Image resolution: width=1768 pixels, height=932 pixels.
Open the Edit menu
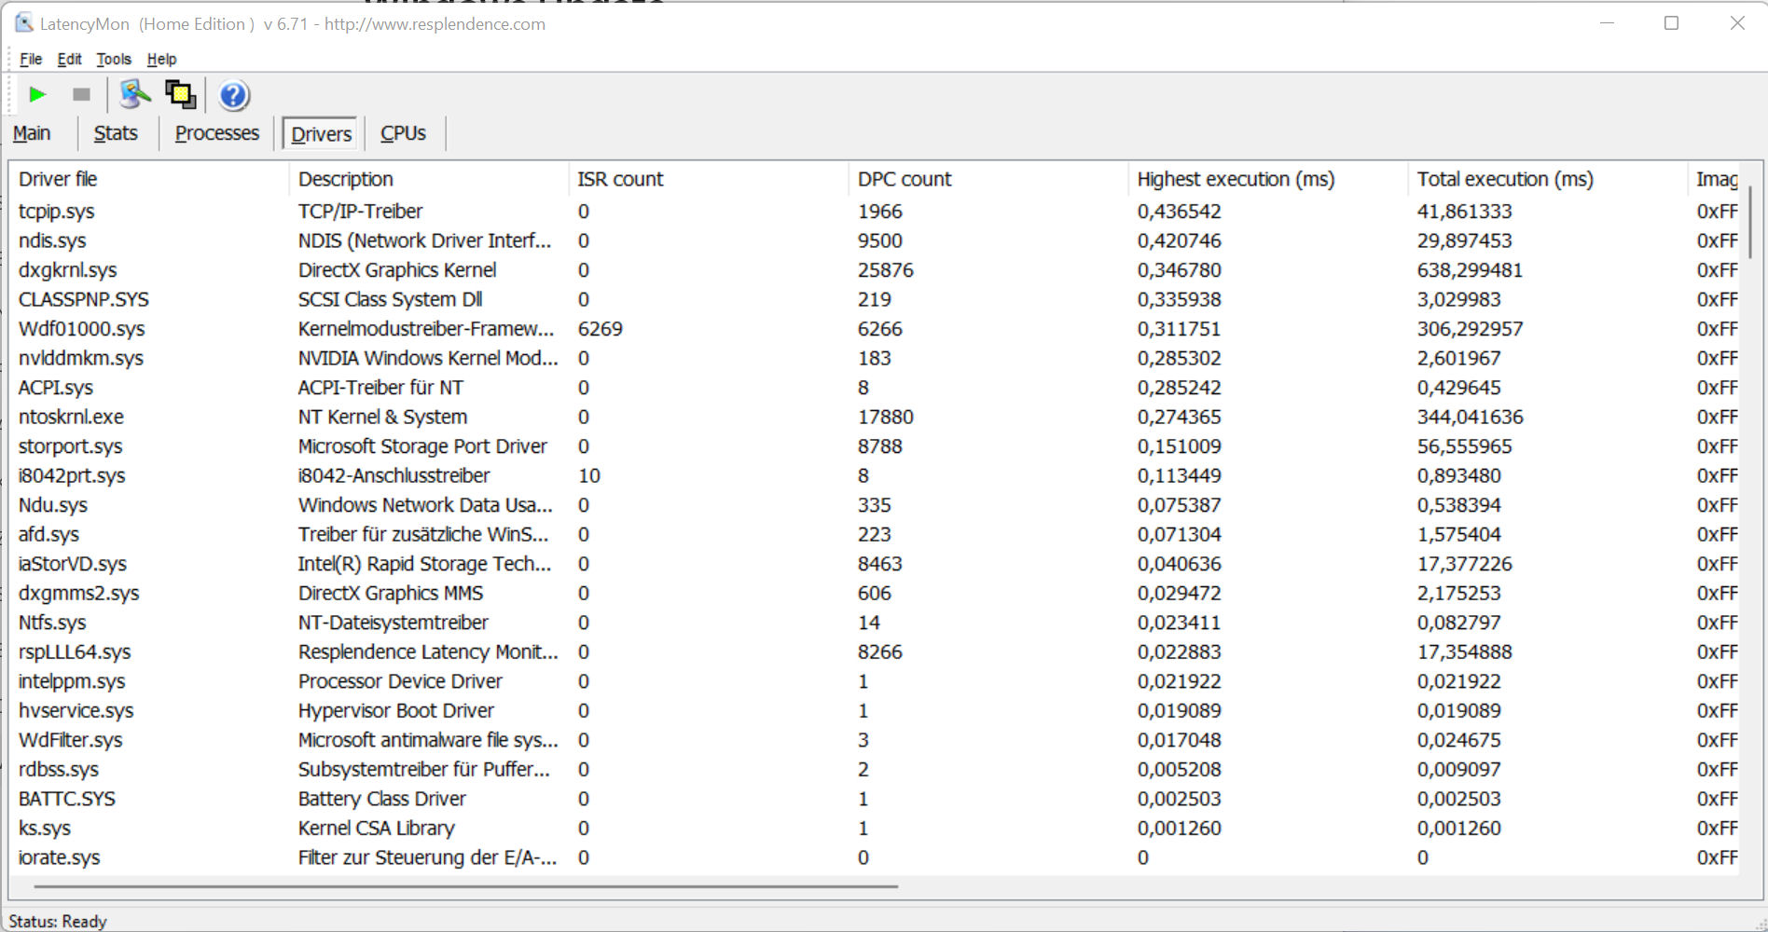pyautogui.click(x=70, y=59)
